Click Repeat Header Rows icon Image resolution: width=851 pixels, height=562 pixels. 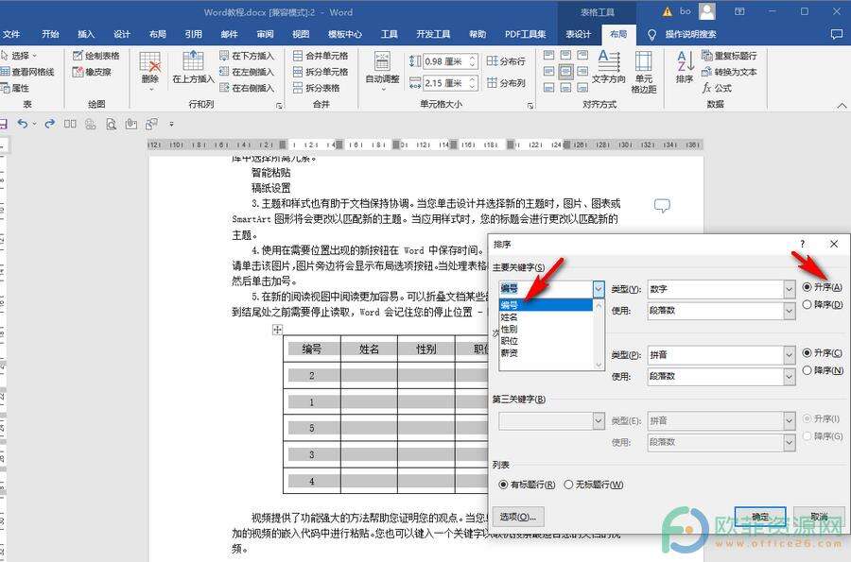click(729, 56)
